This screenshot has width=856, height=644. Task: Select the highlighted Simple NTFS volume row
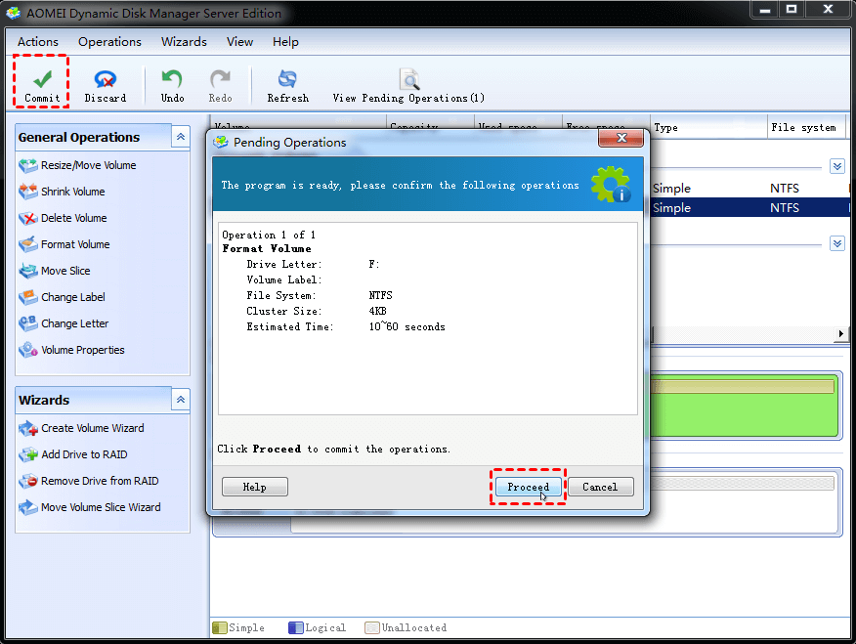[750, 208]
